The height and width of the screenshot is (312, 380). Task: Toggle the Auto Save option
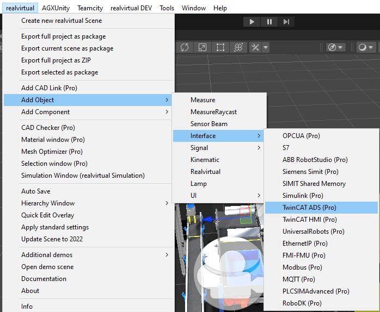[x=36, y=191]
